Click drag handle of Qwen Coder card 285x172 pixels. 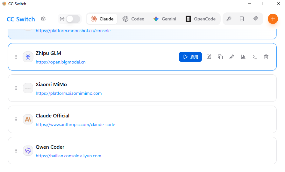pos(16,151)
